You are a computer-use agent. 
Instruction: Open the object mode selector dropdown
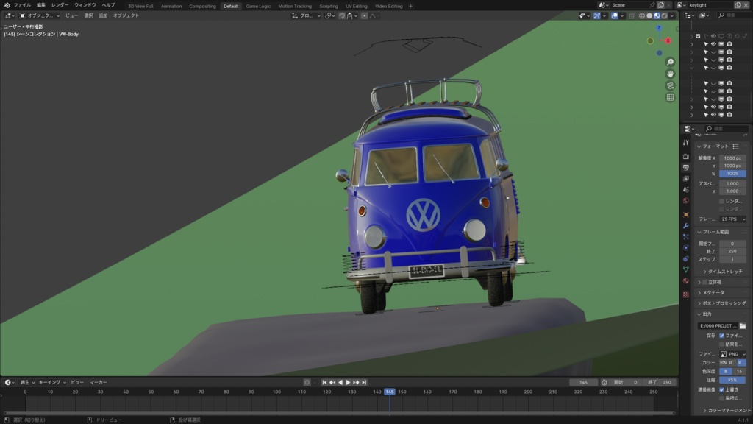pos(40,16)
